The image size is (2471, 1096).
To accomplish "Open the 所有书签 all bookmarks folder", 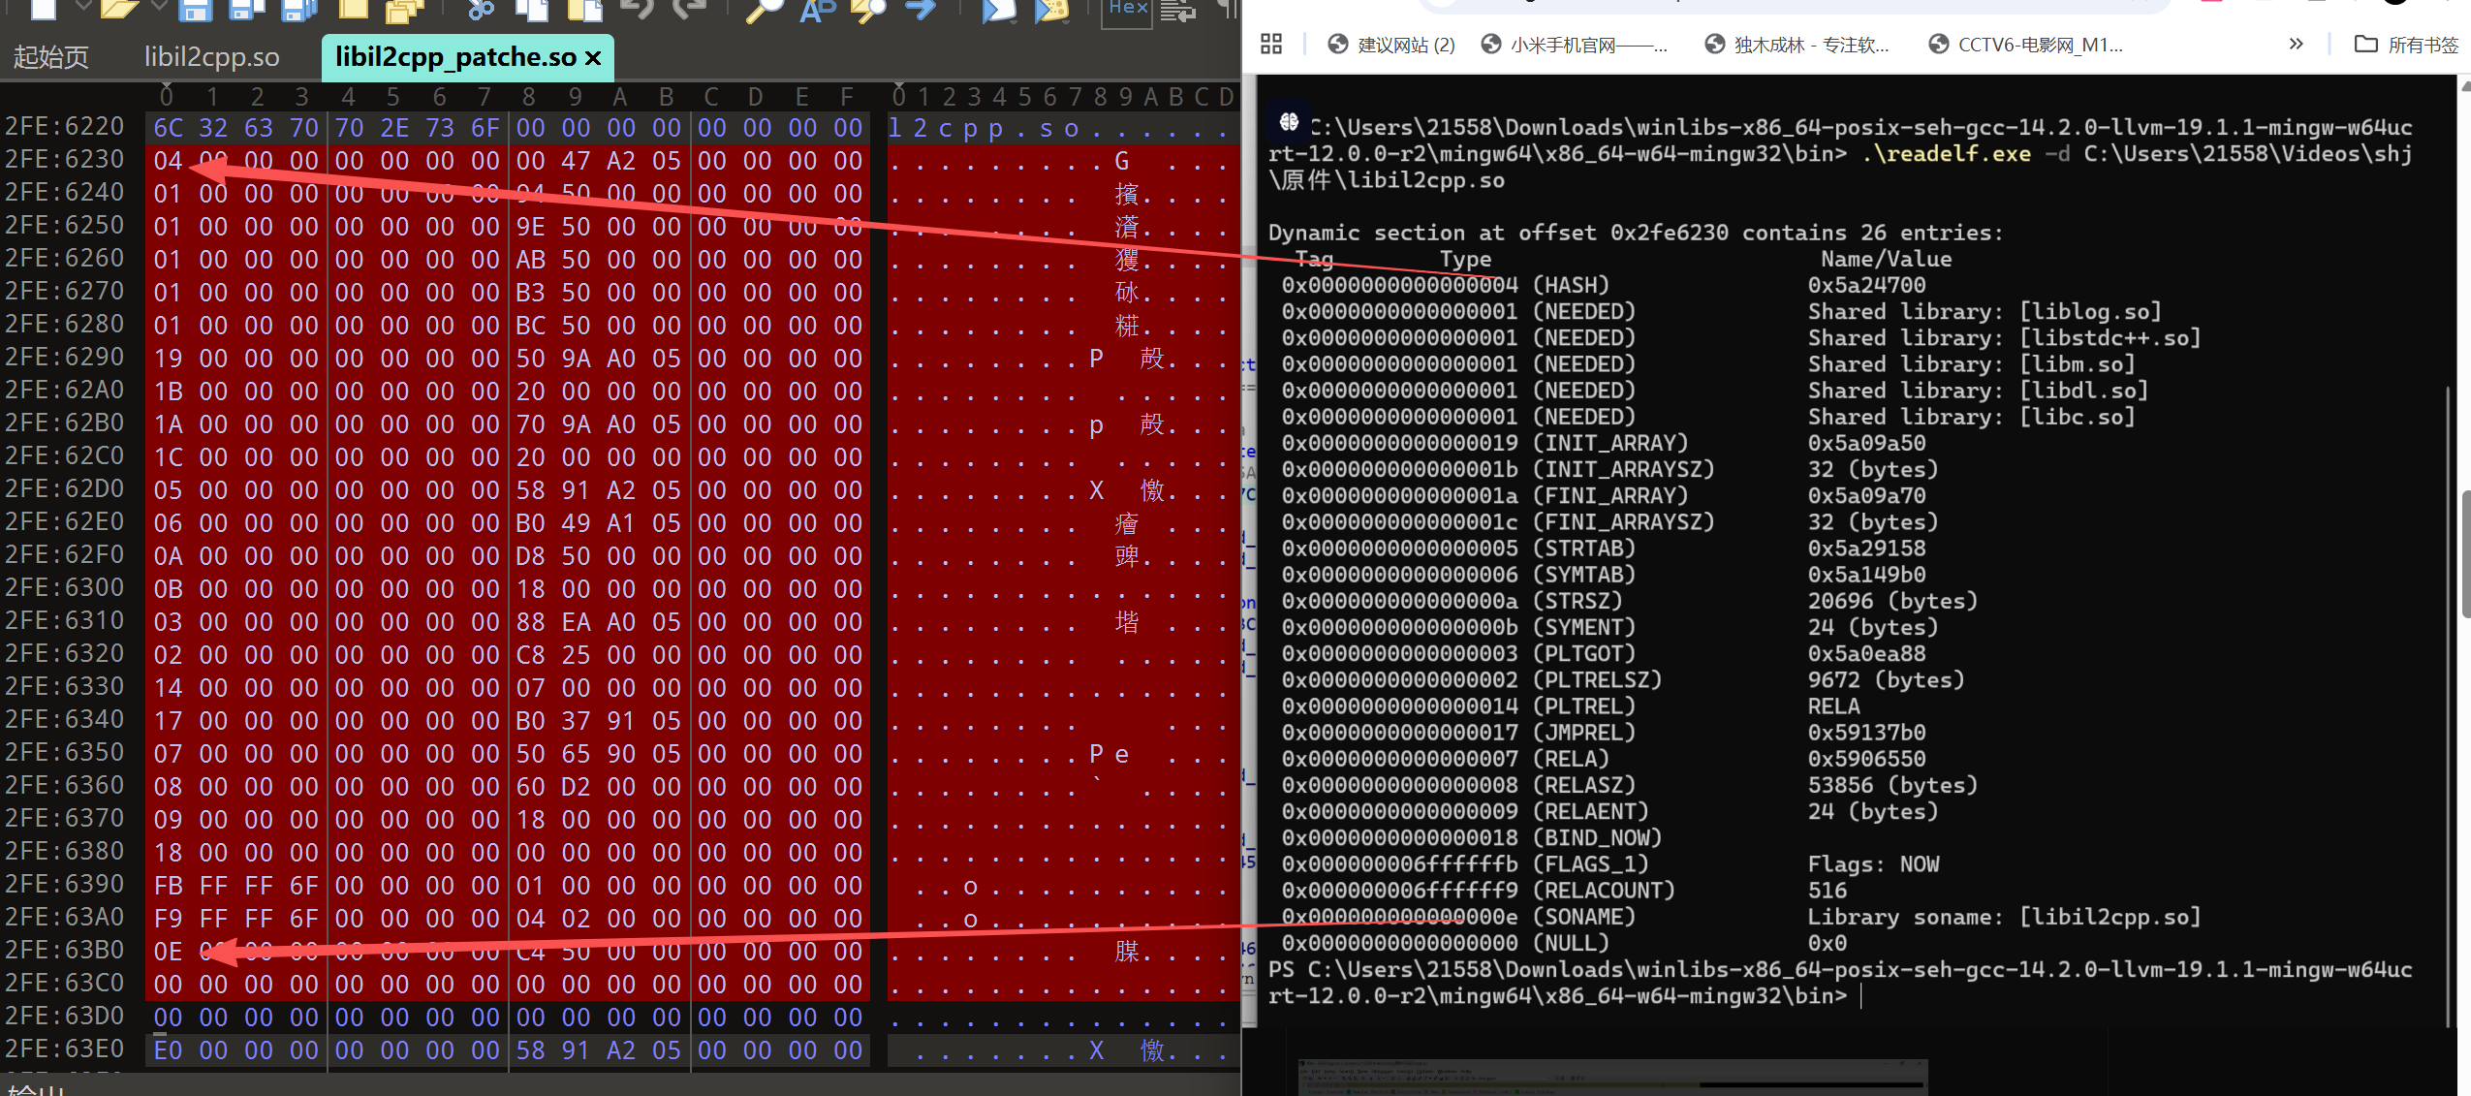I will click(x=2407, y=45).
